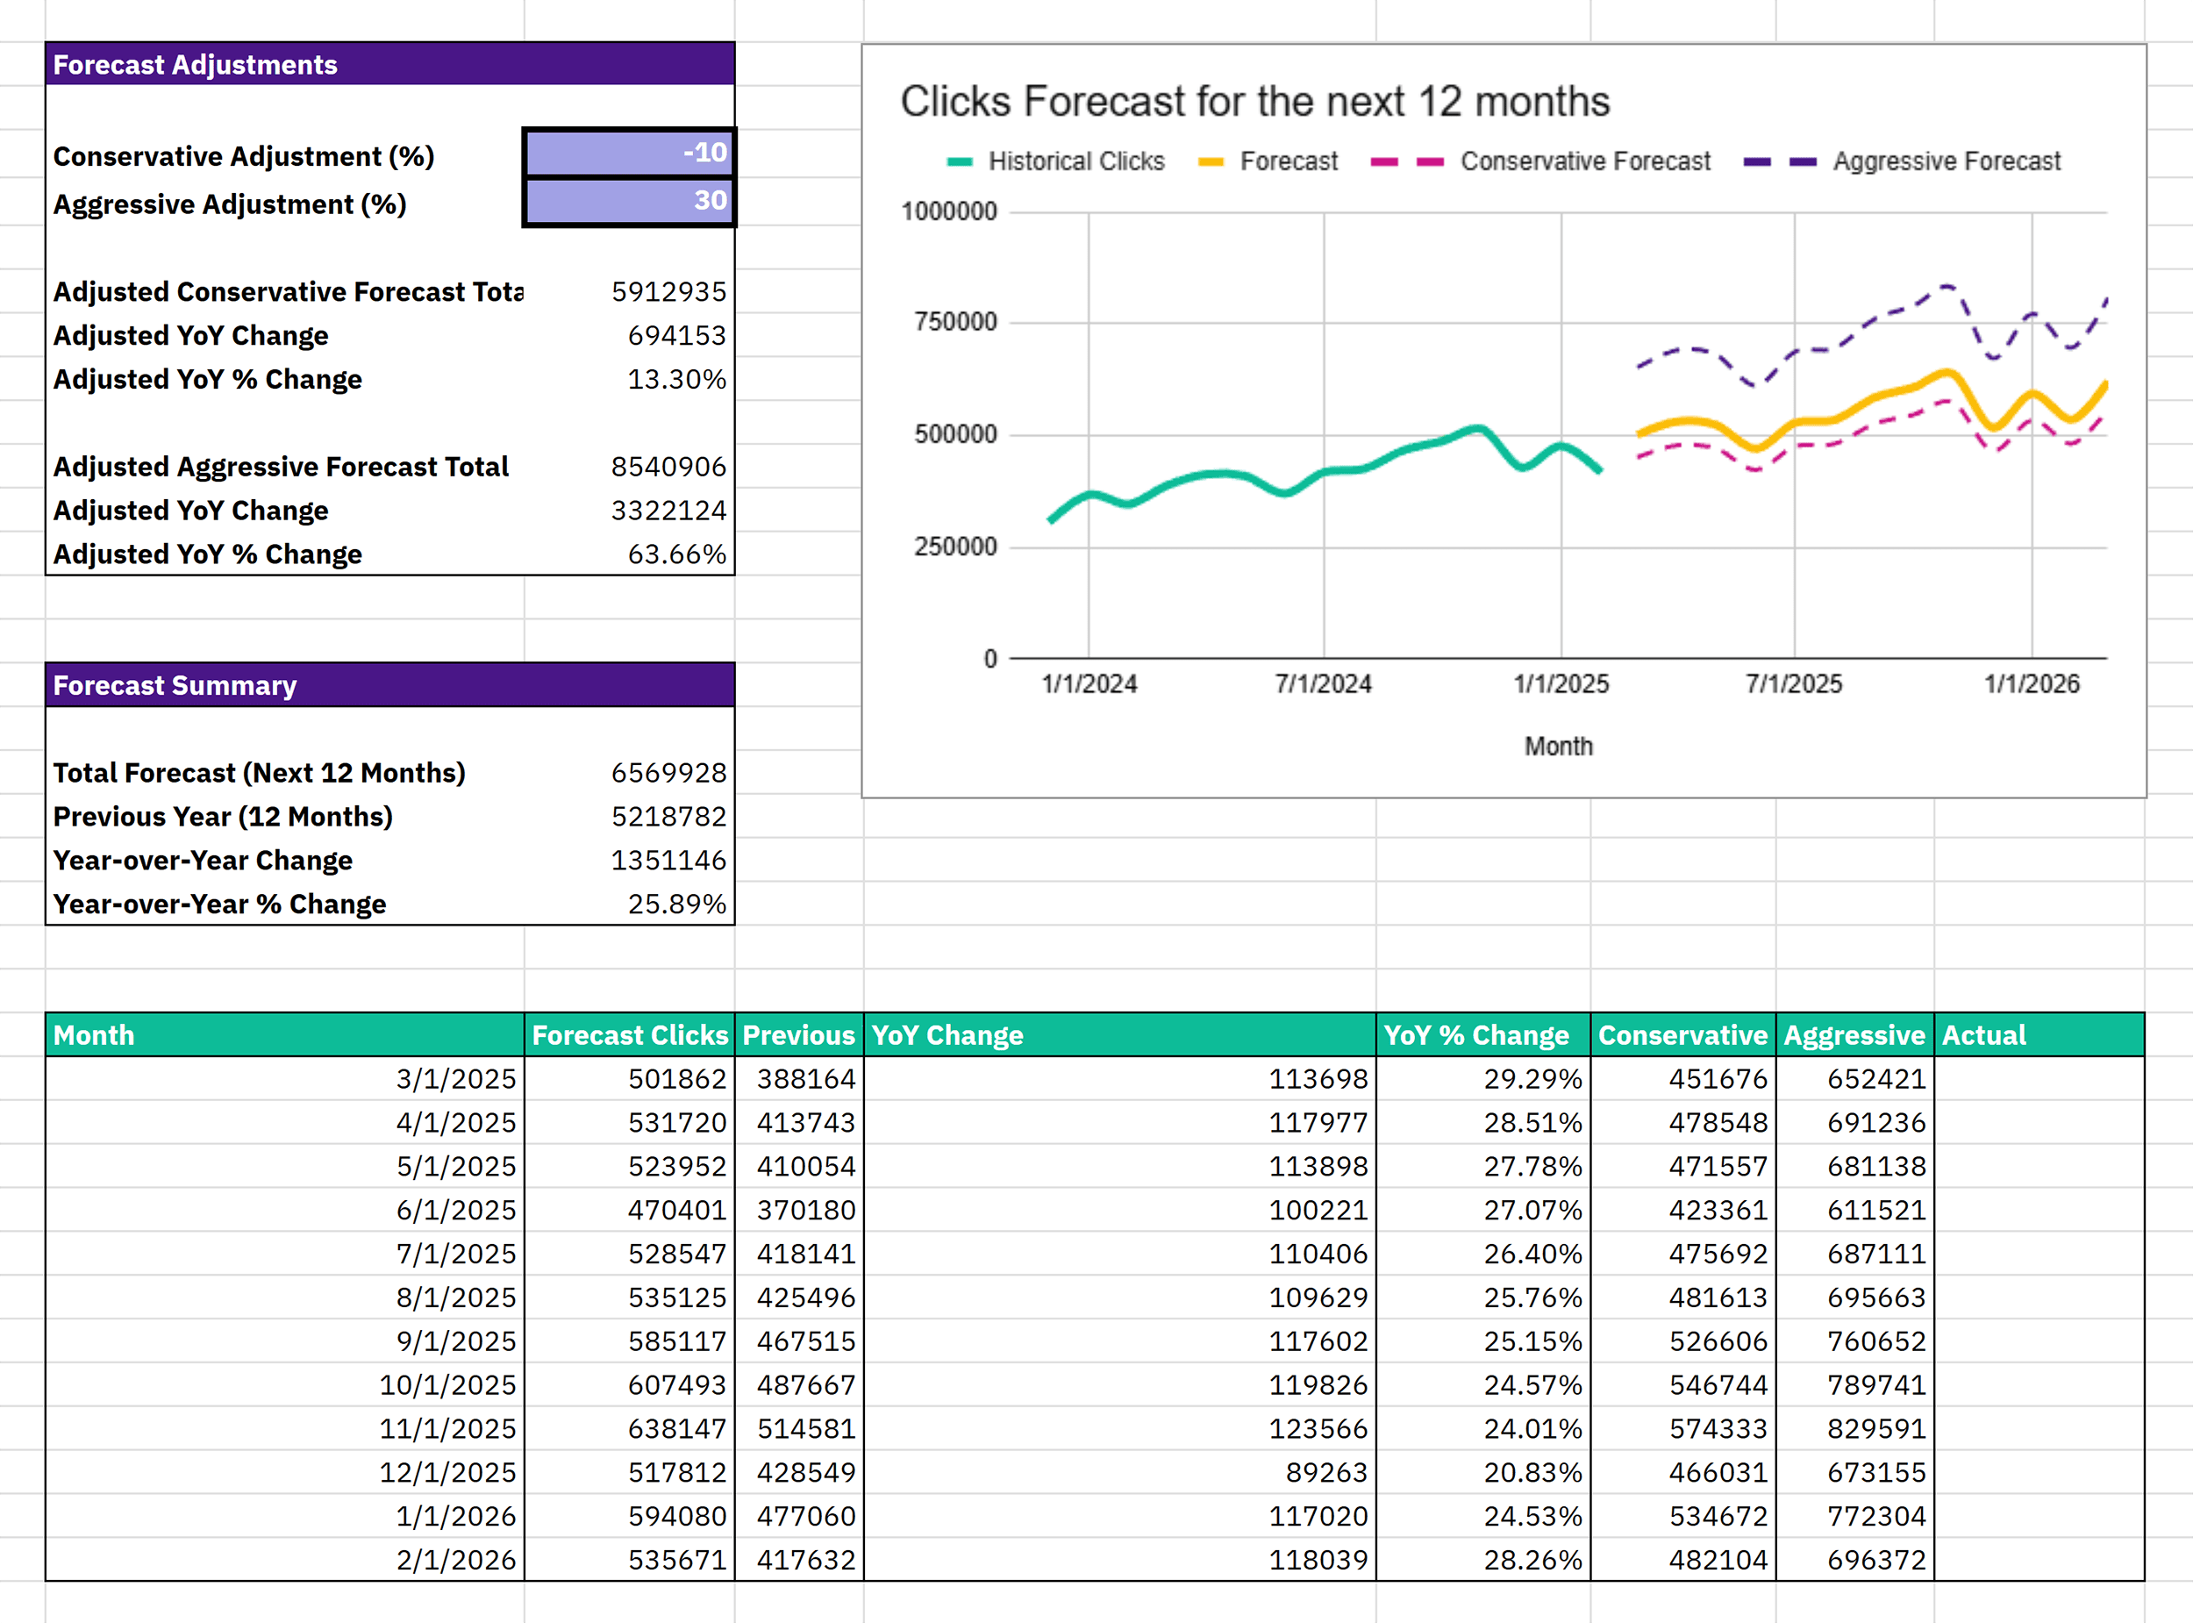The width and height of the screenshot is (2193, 1623).
Task: Click the Forecast Summary section header
Action: 175,685
